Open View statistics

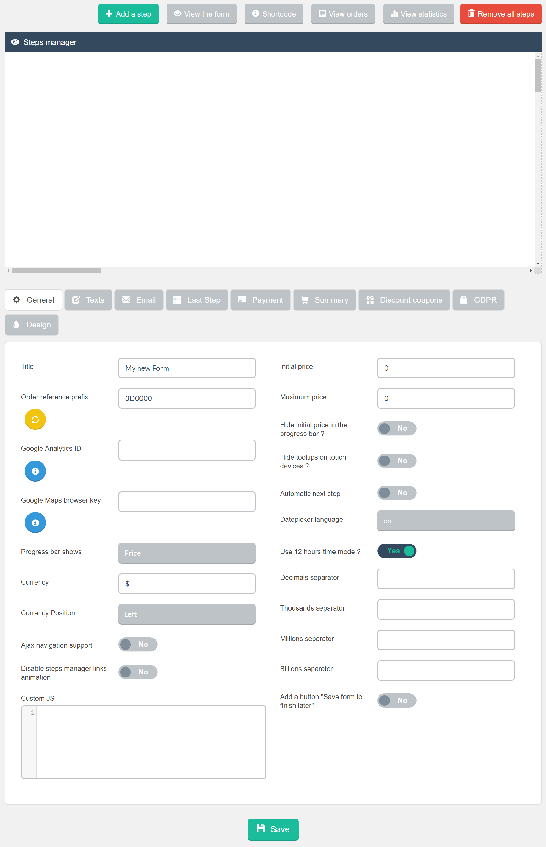pos(418,14)
